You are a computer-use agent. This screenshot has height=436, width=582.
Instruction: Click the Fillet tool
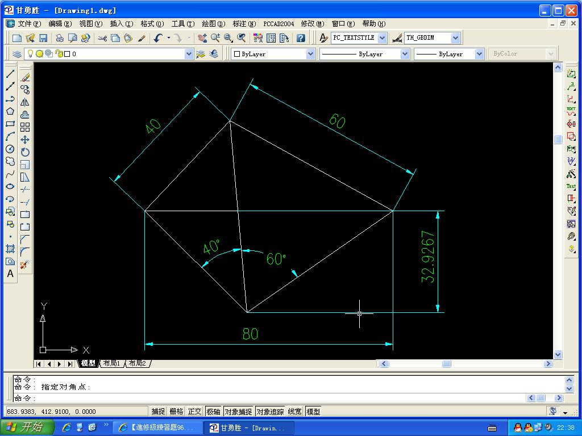coord(25,251)
